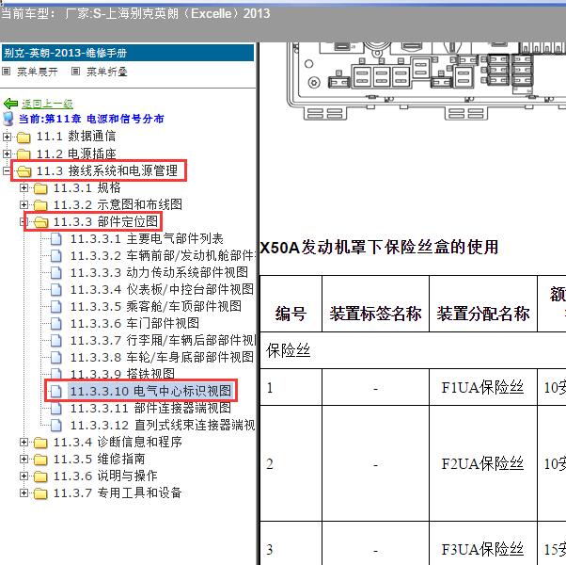Expand the 11.3.6 说明与操作 node
Image resolution: width=566 pixels, height=565 pixels.
[24, 476]
